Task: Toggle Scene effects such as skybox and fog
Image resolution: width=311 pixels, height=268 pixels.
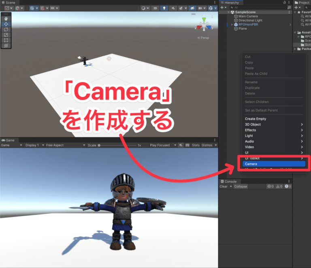Action: click(x=181, y=8)
